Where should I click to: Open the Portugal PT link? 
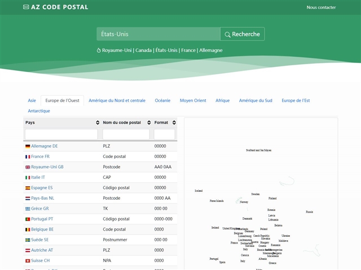click(42, 219)
